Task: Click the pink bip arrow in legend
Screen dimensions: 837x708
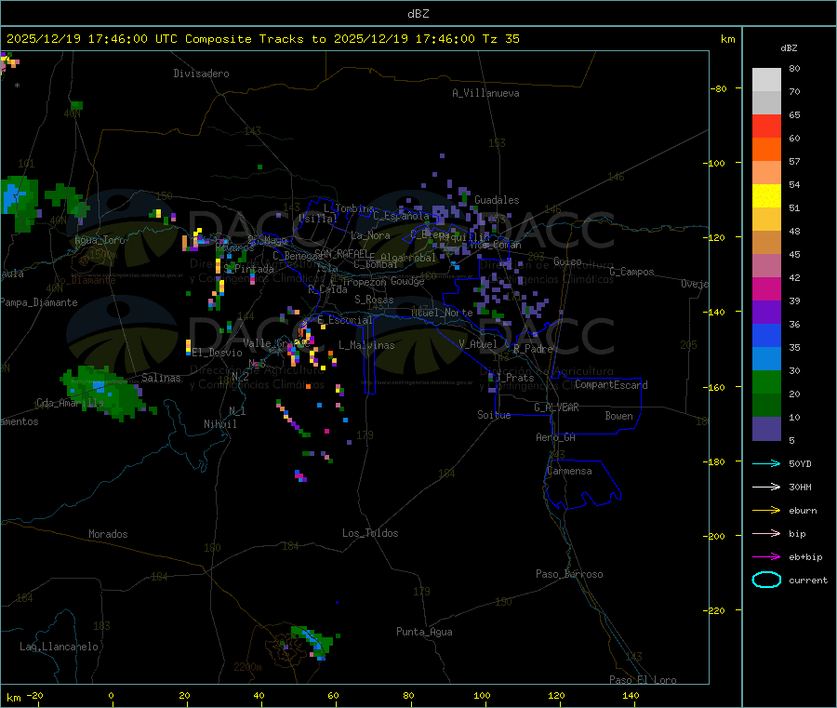Action: (766, 533)
